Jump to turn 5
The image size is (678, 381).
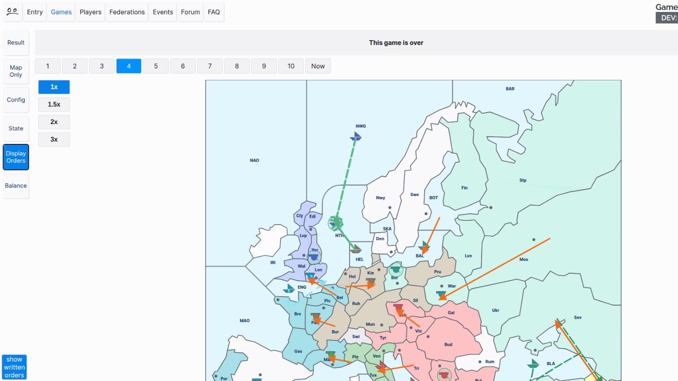coord(156,66)
